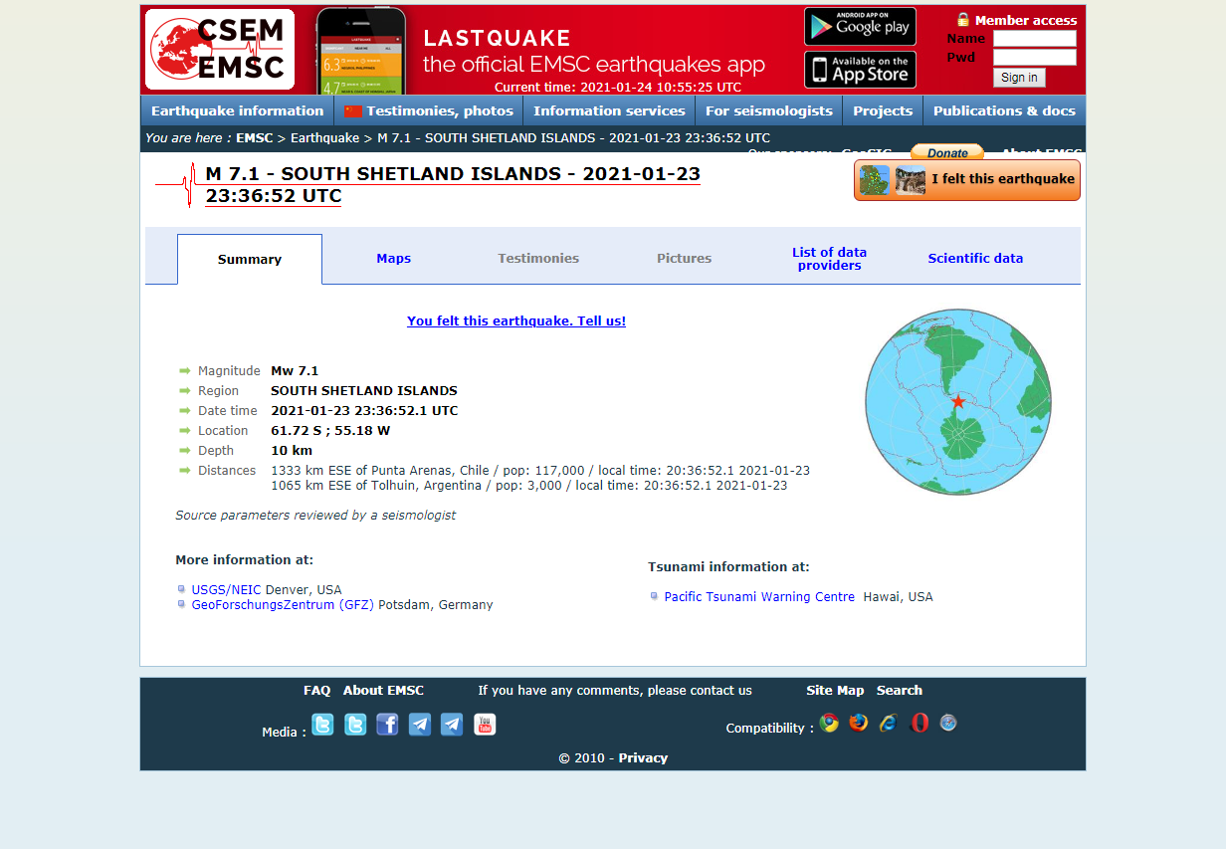Image resolution: width=1226 pixels, height=849 pixels.
Task: Click the Internet Explorer compatibility icon
Action: (x=889, y=723)
